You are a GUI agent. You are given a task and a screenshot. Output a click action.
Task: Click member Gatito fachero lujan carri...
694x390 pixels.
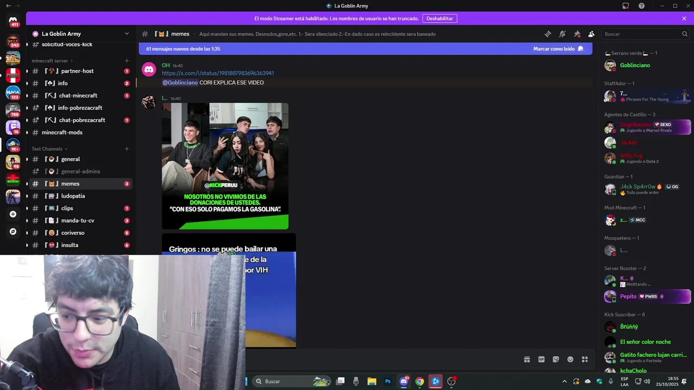point(647,357)
